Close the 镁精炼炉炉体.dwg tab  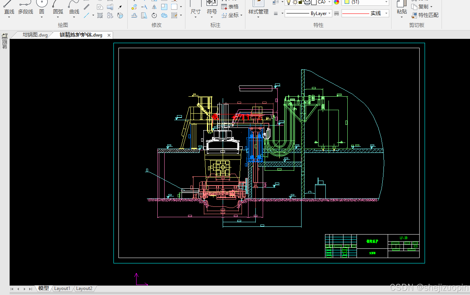point(109,35)
